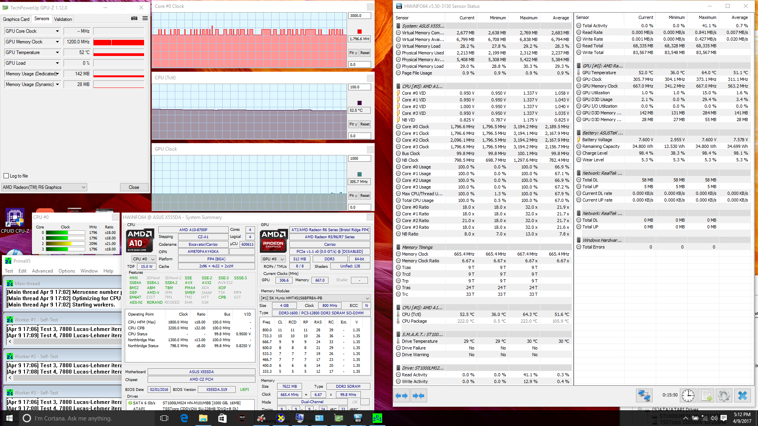
Task: Change the red Core #0 Clock graph color
Action: coord(359,32)
